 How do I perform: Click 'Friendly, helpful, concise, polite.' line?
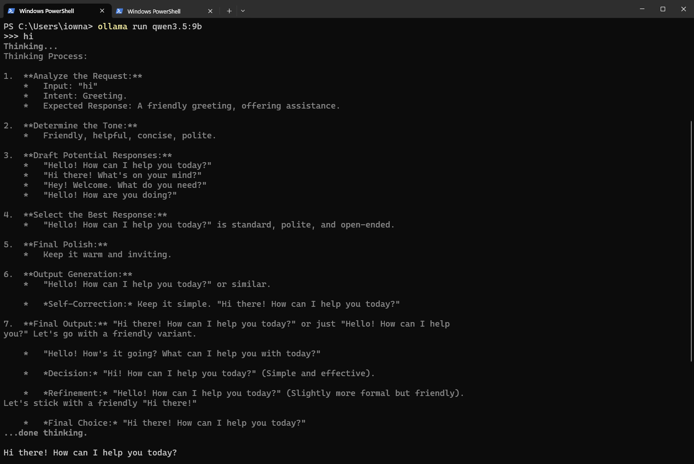click(130, 136)
